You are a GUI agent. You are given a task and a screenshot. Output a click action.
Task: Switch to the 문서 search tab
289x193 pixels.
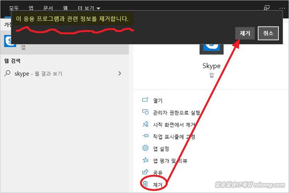(48, 8)
